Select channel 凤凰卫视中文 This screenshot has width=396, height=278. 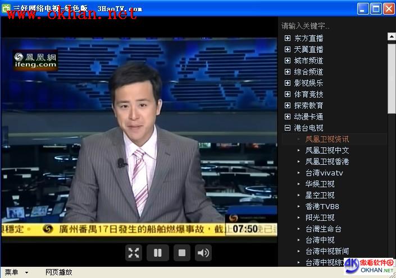[x=327, y=150]
